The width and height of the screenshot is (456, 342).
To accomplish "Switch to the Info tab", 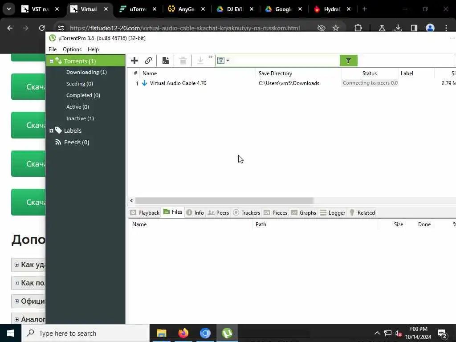I will [x=195, y=212].
